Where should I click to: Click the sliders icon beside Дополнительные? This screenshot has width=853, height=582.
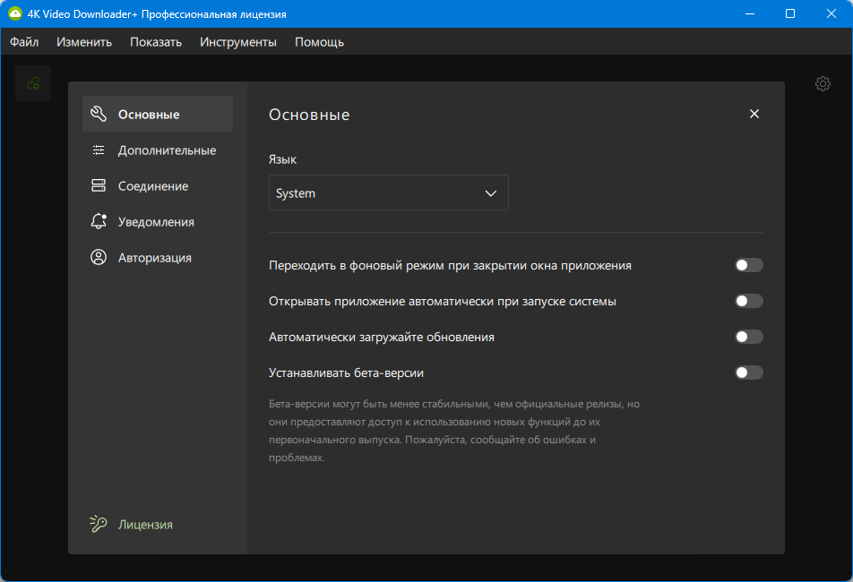coord(99,150)
